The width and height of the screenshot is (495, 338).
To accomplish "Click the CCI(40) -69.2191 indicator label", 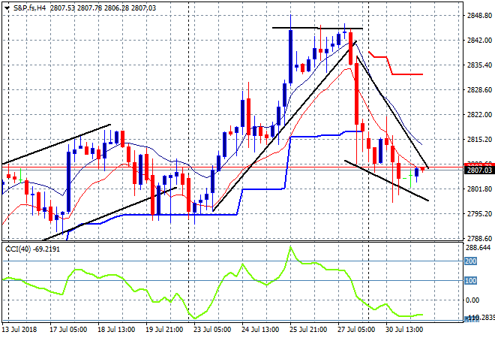I will pos(32,249).
